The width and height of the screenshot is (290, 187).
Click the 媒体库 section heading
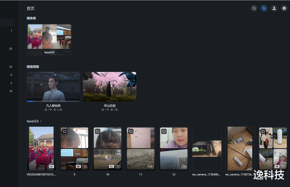(31, 18)
